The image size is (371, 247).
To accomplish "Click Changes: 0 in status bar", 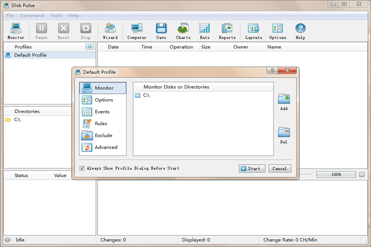I will click(x=113, y=240).
